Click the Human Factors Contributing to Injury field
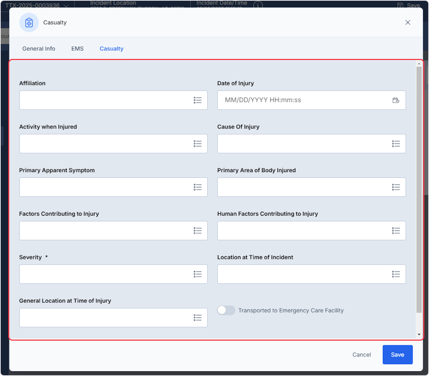This screenshot has width=429, height=376. coord(311,231)
